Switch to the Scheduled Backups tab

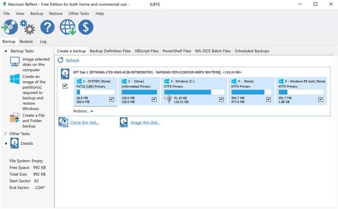(252, 51)
